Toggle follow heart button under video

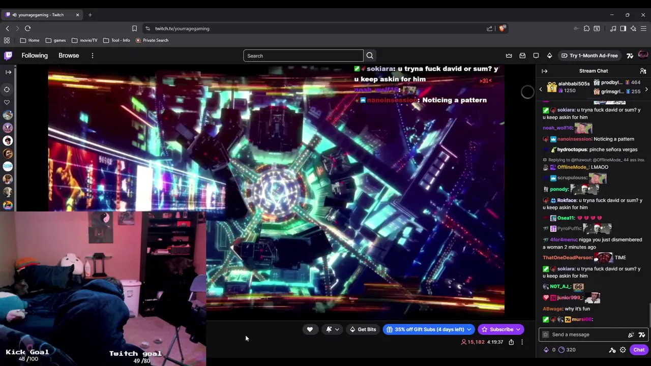(x=310, y=329)
